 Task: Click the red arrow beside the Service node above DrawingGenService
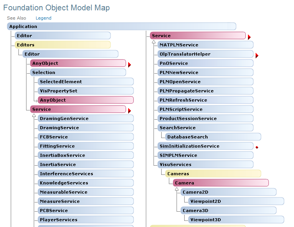tap(129, 111)
